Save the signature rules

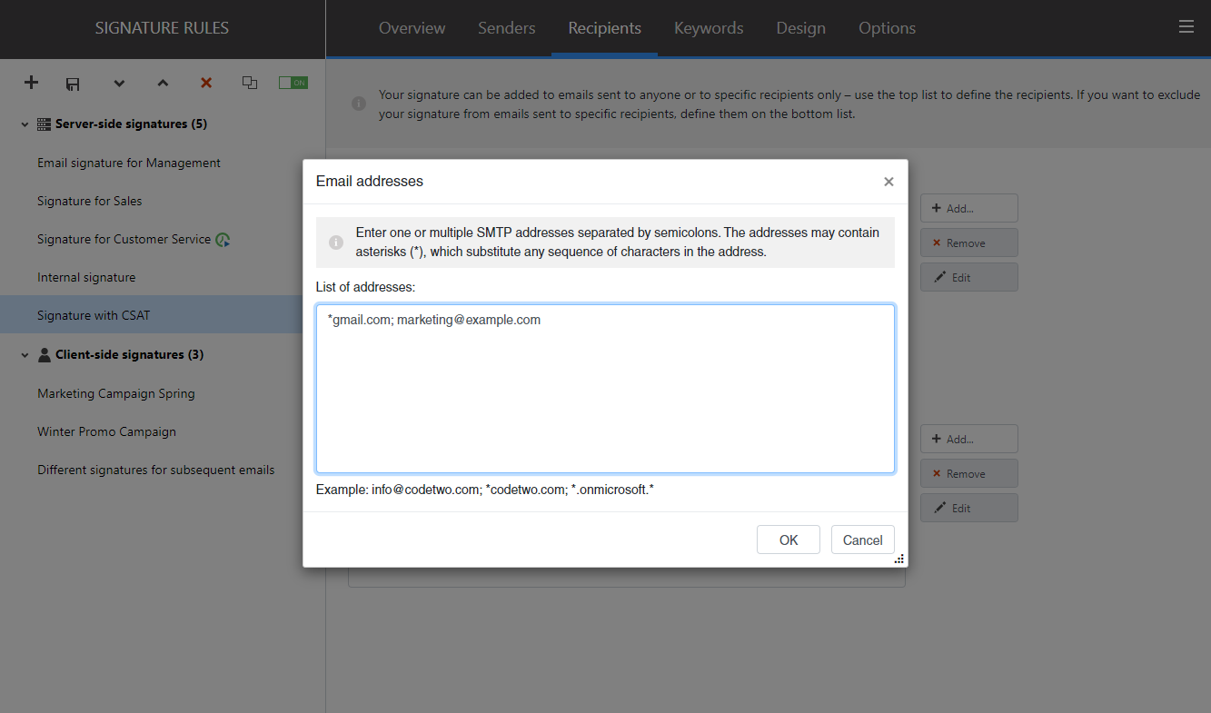[73, 83]
